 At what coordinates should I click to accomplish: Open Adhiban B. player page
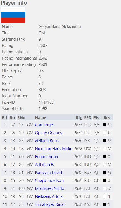[44, 165]
